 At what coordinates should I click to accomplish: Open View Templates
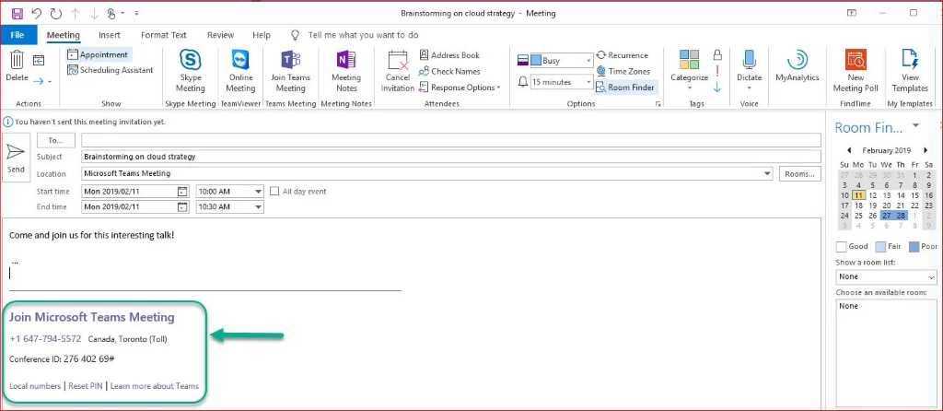(910, 71)
